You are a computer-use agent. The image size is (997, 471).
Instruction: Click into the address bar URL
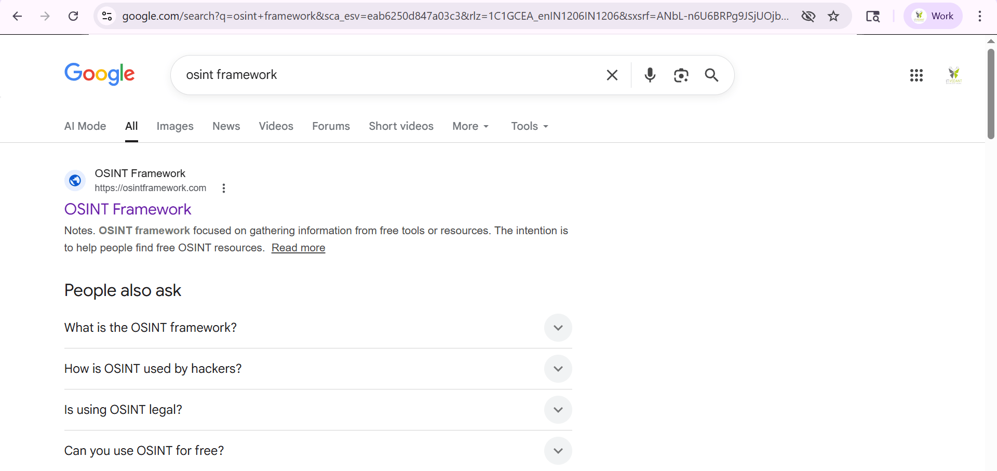[455, 16]
